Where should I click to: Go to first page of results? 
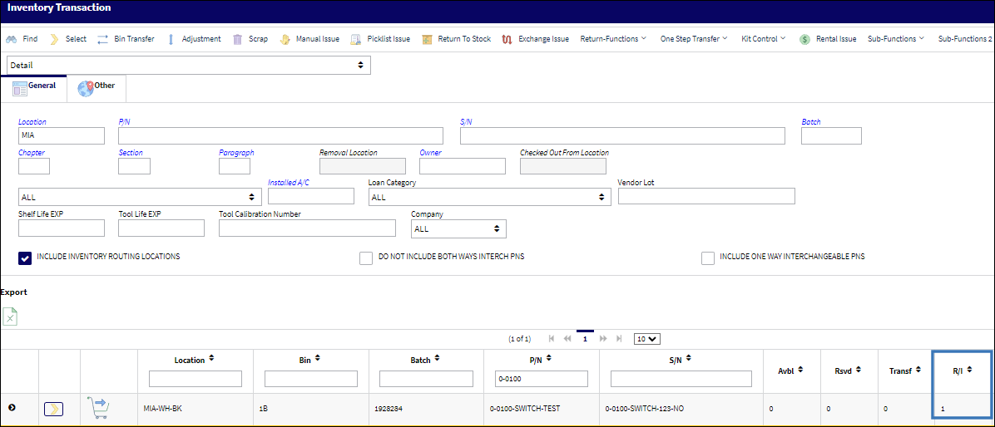[x=552, y=339]
